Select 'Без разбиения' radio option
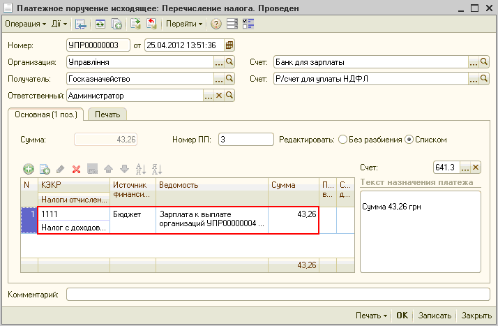This screenshot has height=326, width=498. (342, 140)
